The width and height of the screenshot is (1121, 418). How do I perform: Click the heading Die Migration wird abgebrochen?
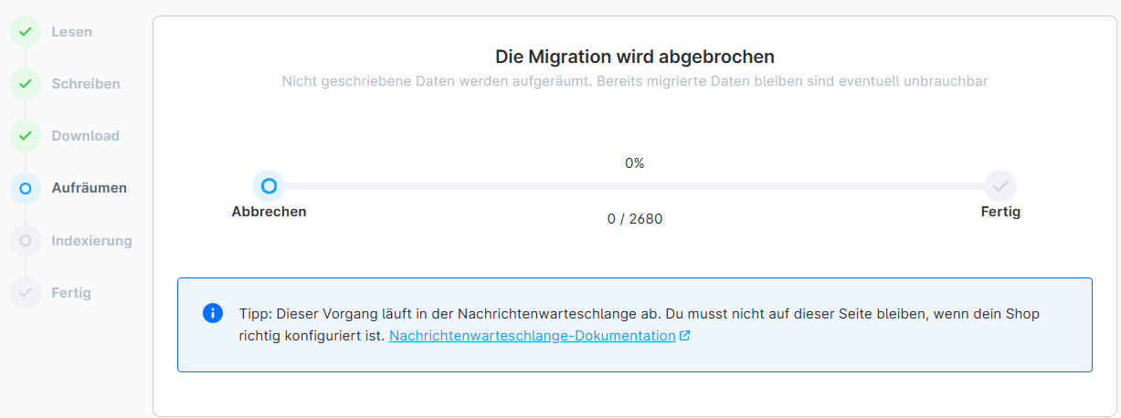[634, 57]
